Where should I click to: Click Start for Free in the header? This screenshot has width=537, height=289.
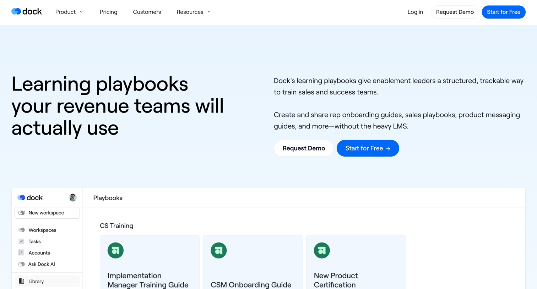pos(503,12)
